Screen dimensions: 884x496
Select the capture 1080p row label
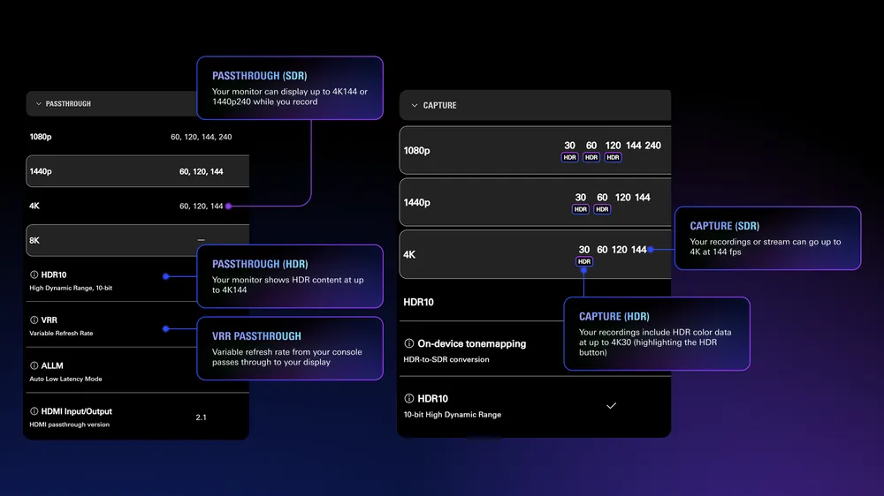[x=416, y=151]
